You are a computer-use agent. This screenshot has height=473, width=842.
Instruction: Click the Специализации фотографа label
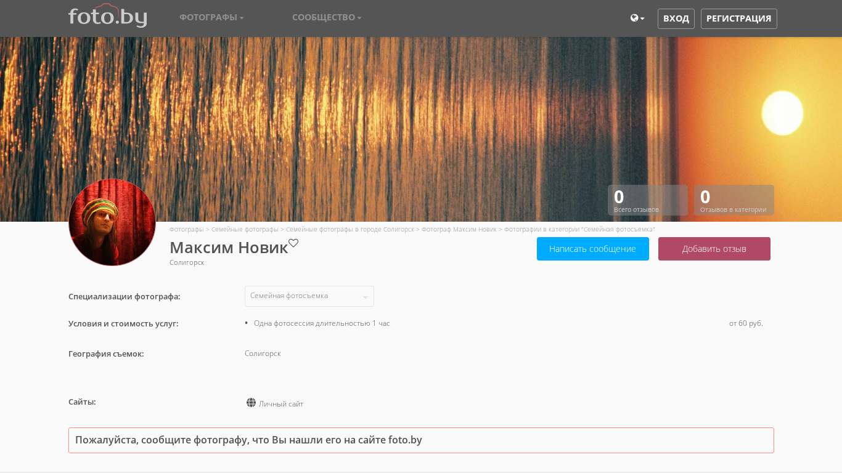pos(125,296)
